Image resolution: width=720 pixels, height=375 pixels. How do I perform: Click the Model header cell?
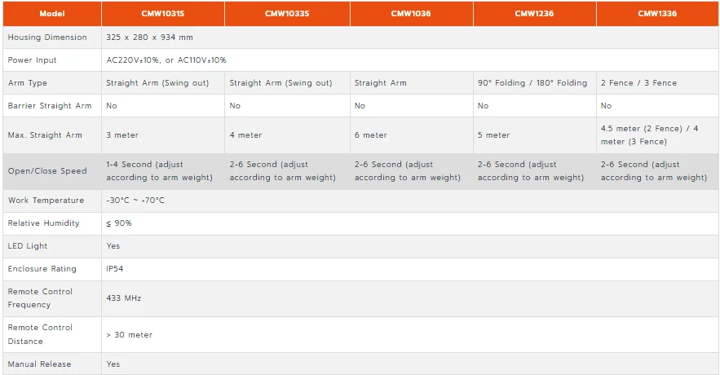tap(52, 13)
